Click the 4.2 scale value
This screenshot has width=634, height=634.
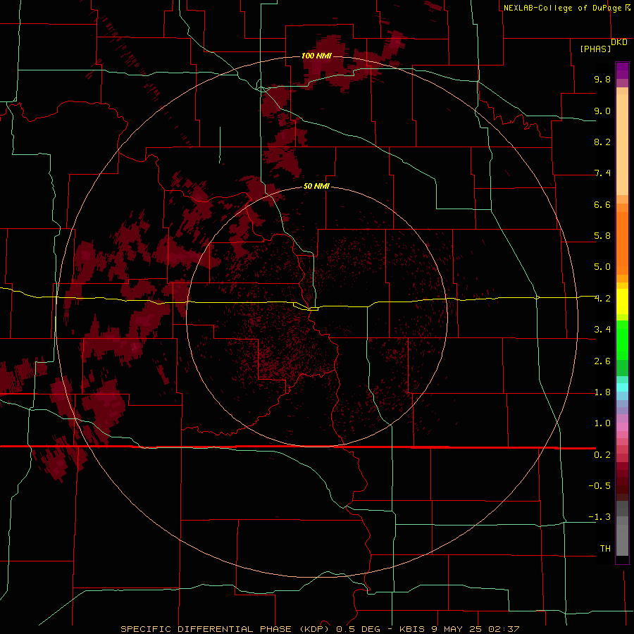(x=602, y=299)
